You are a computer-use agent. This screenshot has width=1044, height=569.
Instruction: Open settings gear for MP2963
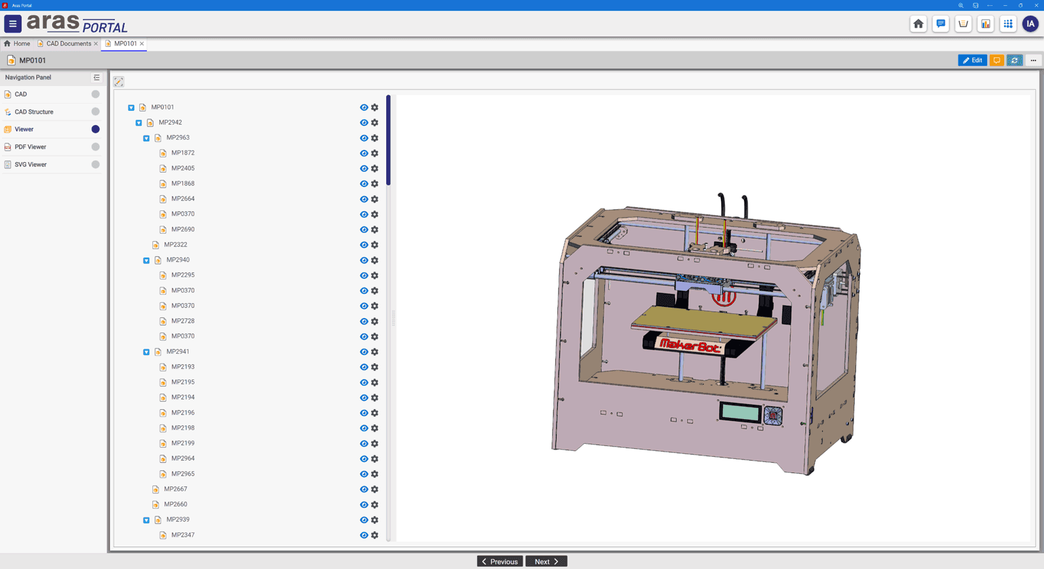point(375,138)
